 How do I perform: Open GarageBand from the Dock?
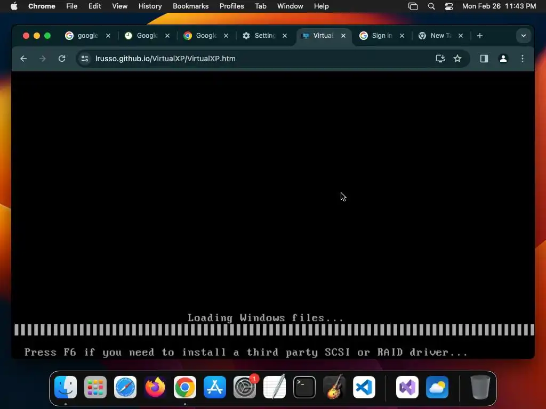tap(334, 387)
